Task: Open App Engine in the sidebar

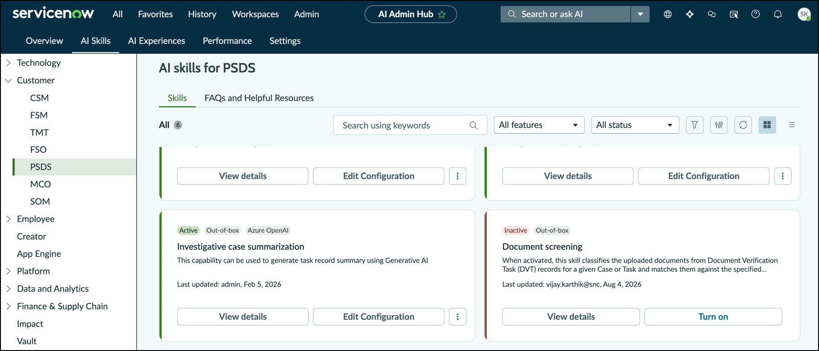Action: click(x=39, y=254)
